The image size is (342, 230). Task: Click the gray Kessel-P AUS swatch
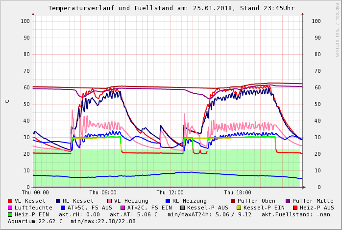click(182, 208)
